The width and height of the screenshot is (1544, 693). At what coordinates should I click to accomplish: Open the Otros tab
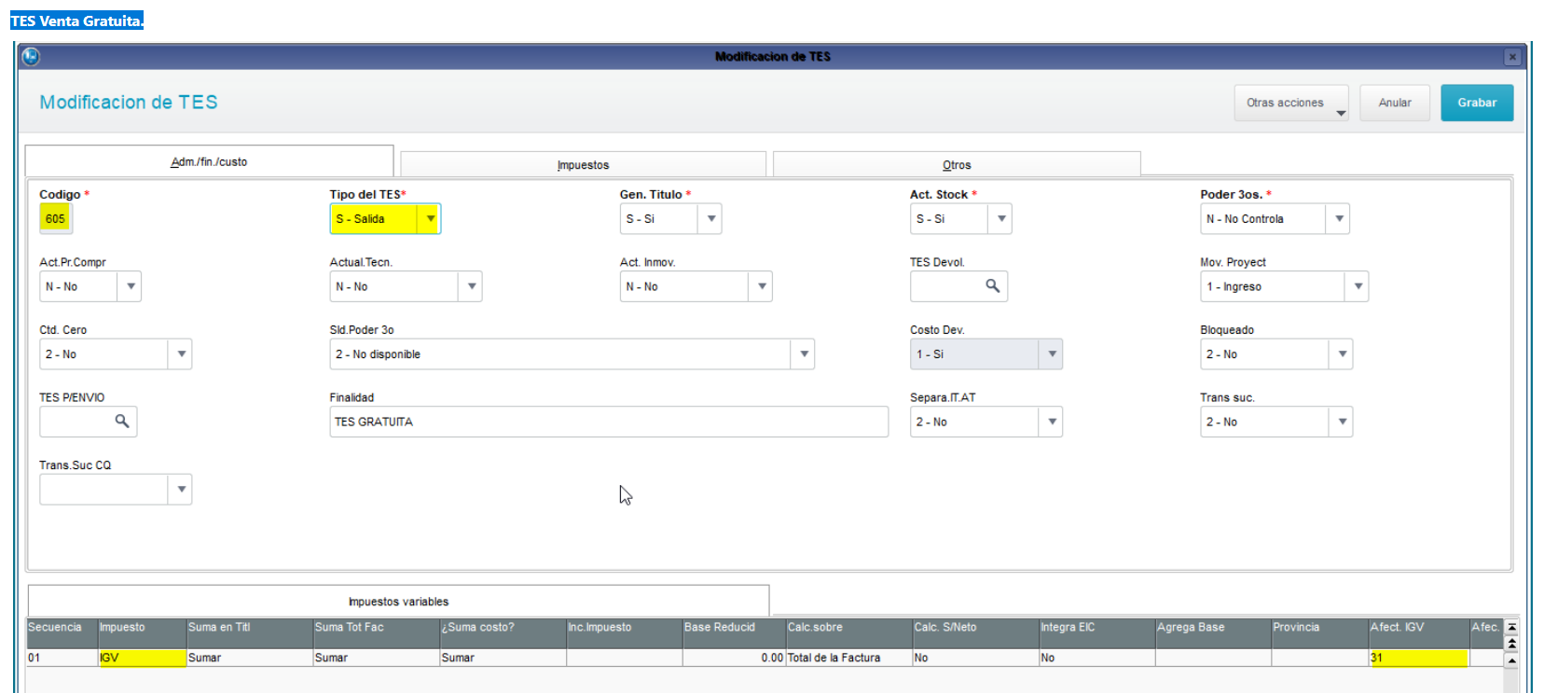957,165
